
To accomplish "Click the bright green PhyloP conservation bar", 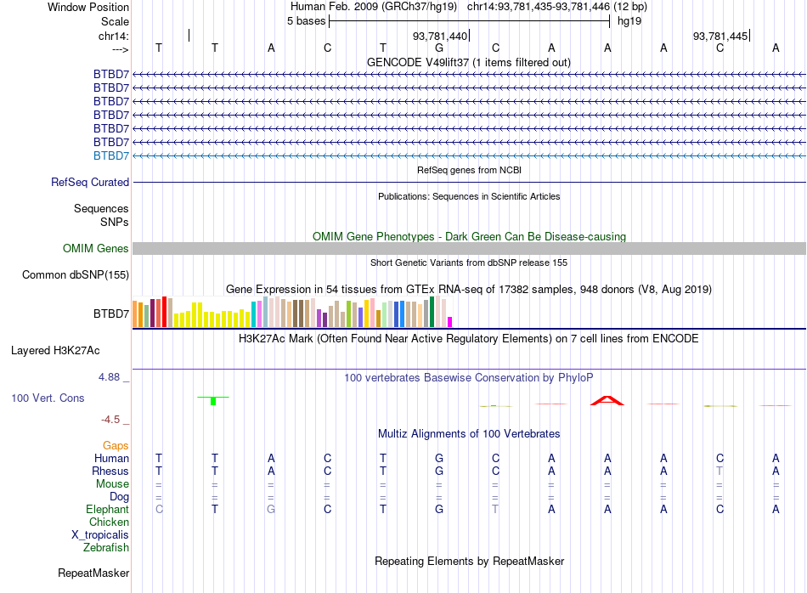I will pos(213,400).
